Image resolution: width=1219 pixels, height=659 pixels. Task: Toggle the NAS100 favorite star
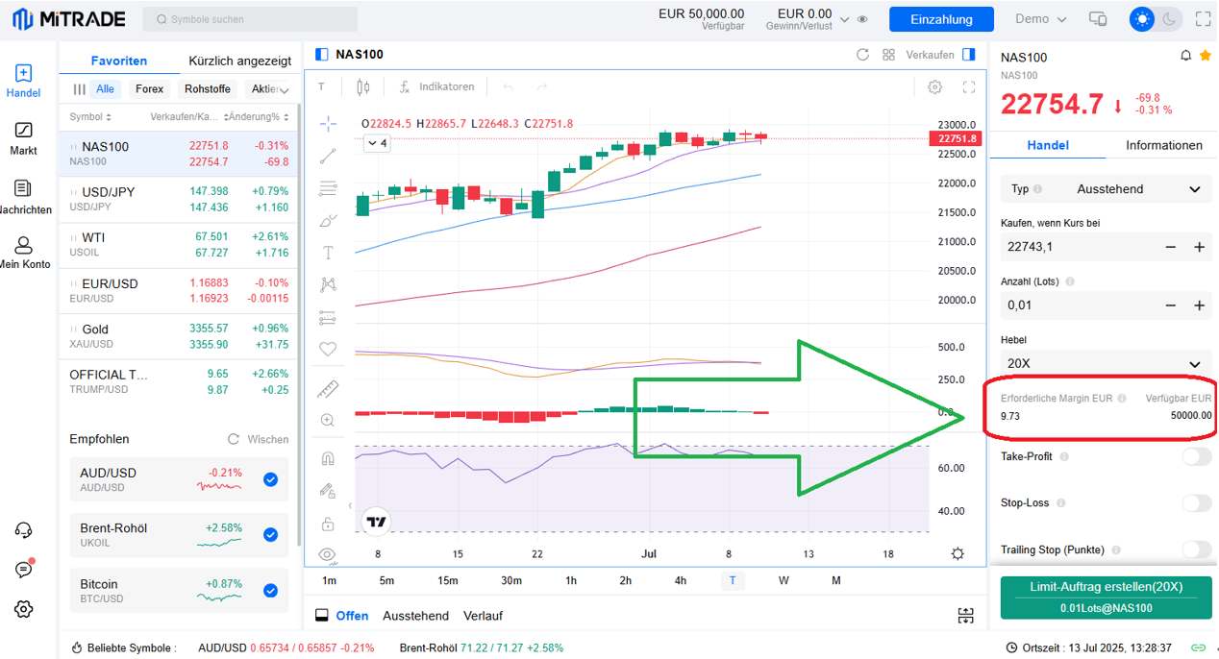[x=1206, y=56]
